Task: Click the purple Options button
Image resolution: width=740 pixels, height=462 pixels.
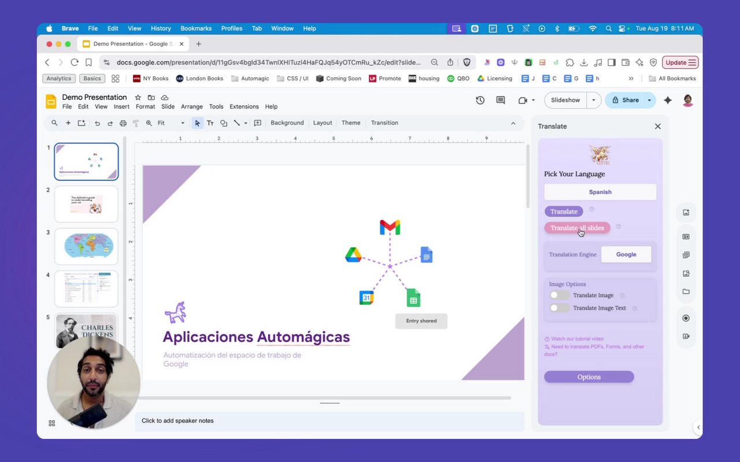Action: pyautogui.click(x=589, y=377)
